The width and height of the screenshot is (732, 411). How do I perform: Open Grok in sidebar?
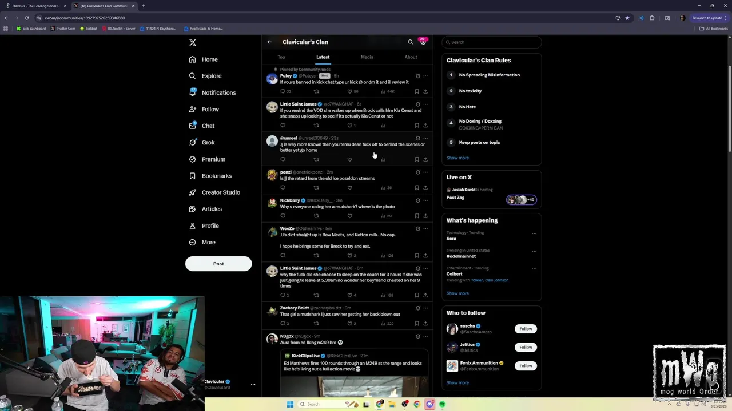[202, 143]
